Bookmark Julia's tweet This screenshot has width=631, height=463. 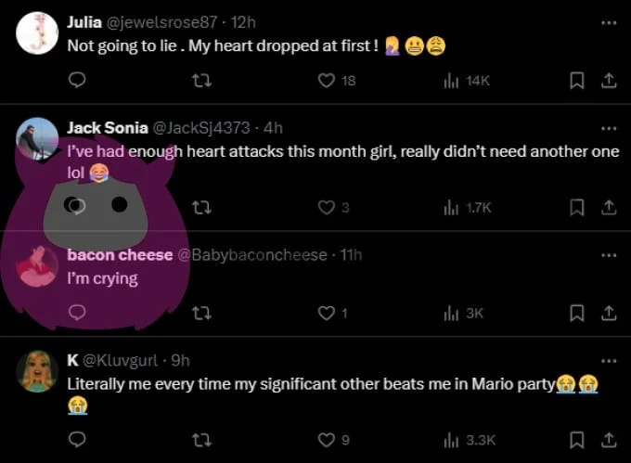click(x=577, y=81)
